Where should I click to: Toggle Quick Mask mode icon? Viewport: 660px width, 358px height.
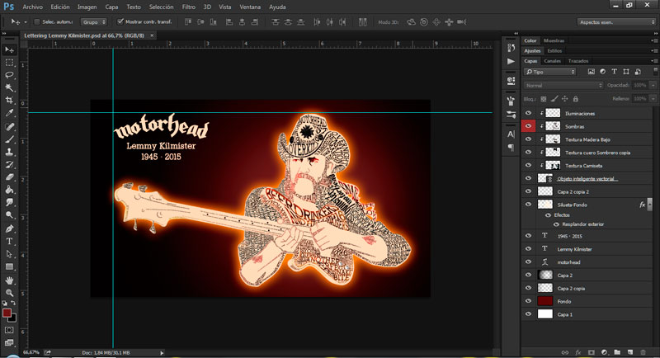tap(9, 330)
